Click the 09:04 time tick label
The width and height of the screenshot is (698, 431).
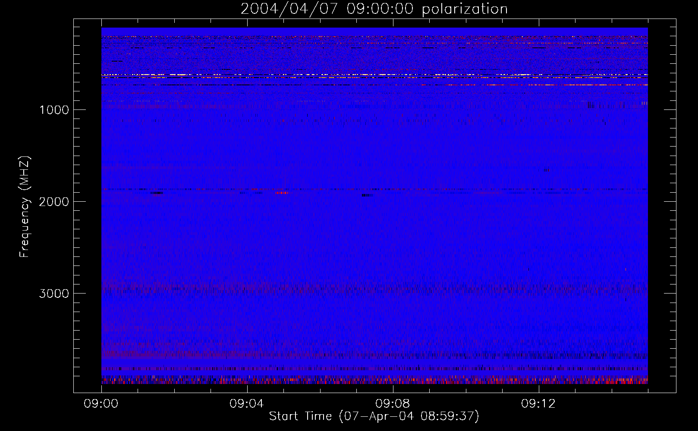pos(247,404)
